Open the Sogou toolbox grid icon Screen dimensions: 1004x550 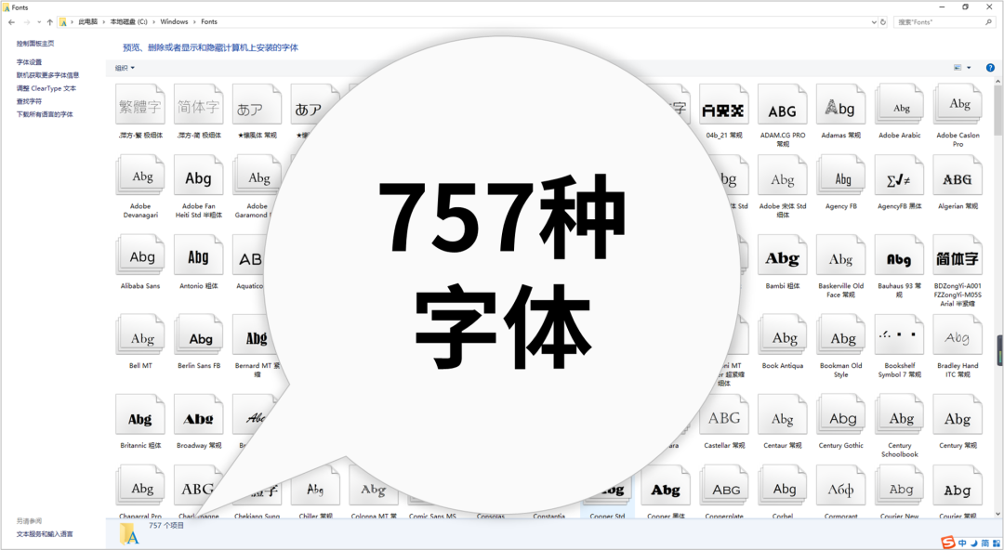pyautogui.click(x=997, y=543)
